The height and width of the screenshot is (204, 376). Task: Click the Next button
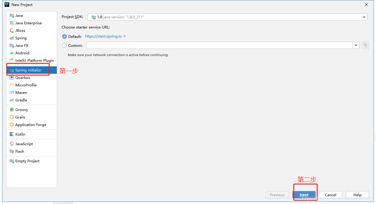tap(304, 195)
